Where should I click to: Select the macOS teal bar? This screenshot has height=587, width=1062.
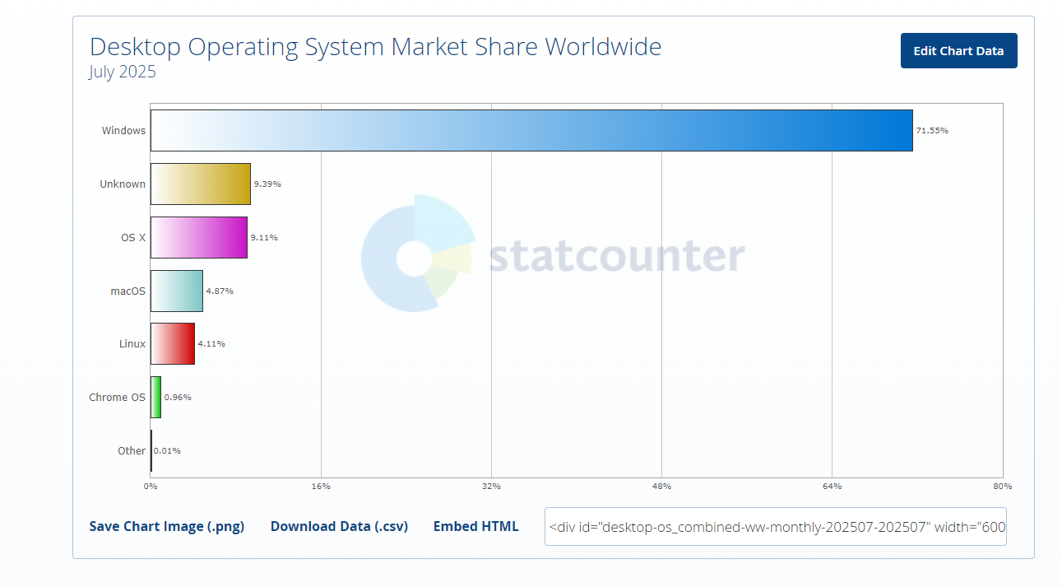click(x=177, y=291)
